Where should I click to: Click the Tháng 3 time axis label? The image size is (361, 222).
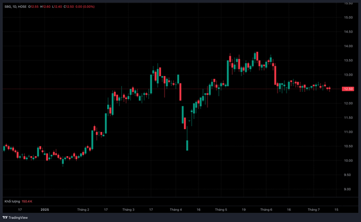pos(128,210)
